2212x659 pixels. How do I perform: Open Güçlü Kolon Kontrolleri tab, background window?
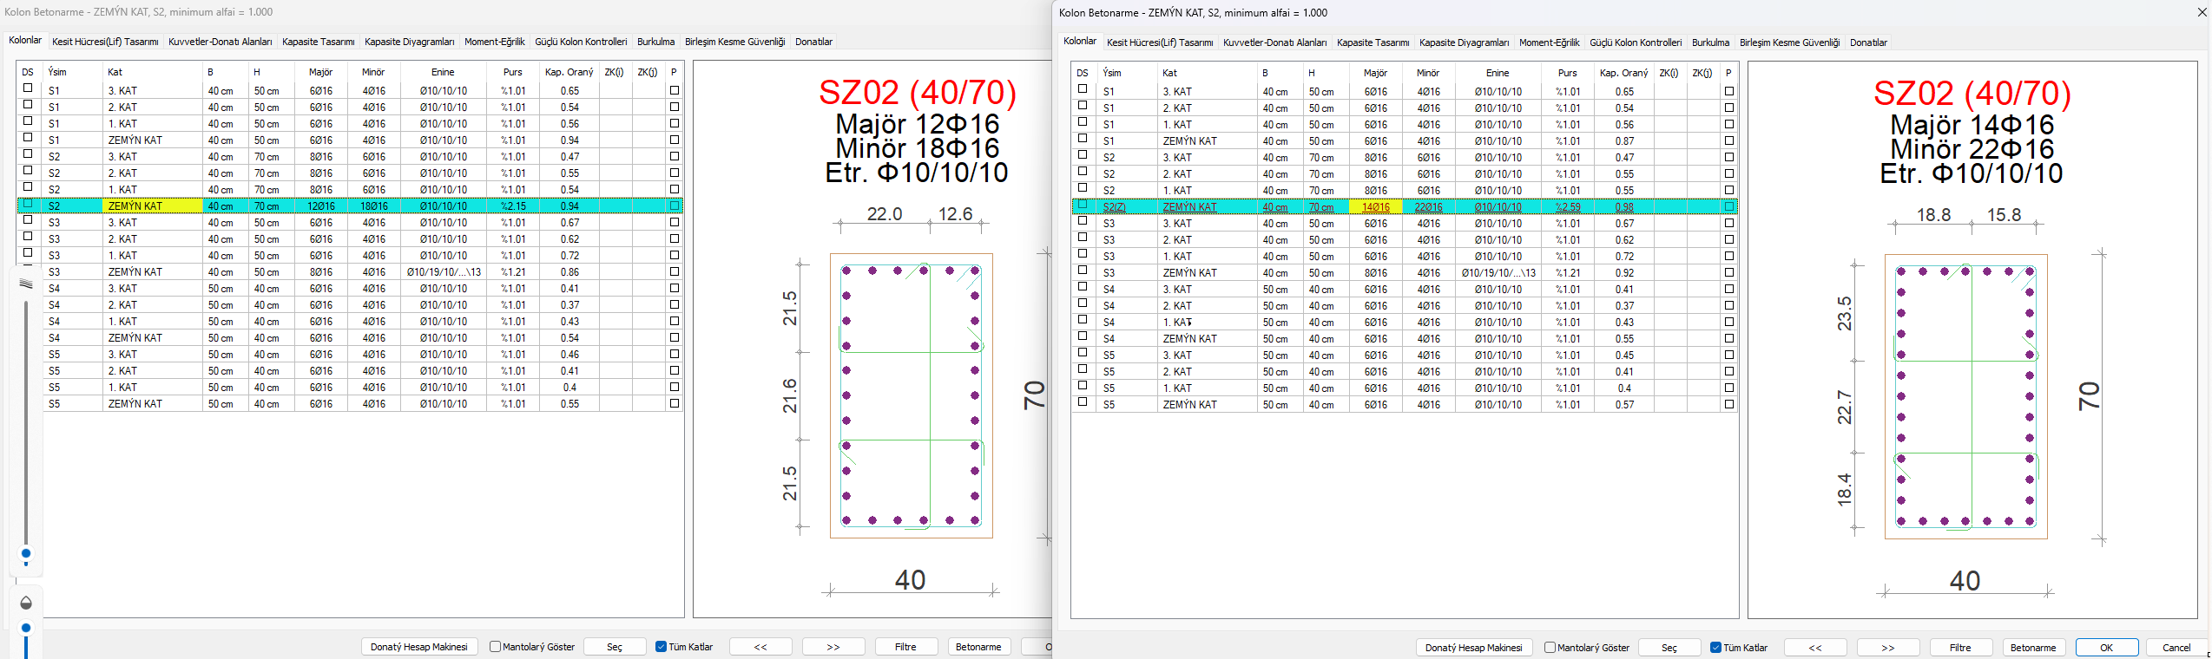click(x=581, y=42)
